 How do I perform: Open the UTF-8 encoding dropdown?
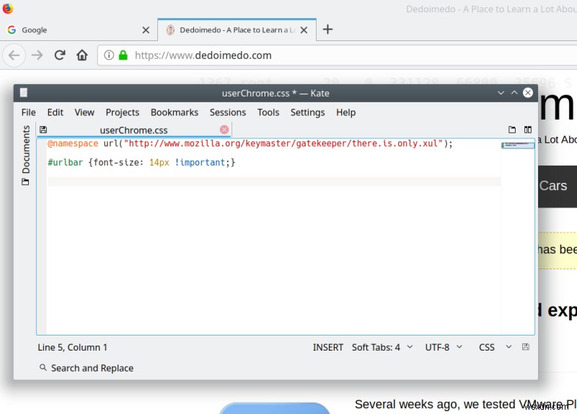(444, 348)
